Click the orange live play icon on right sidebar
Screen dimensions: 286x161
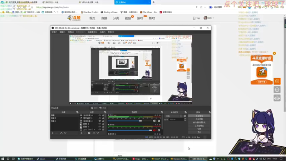coord(277,81)
